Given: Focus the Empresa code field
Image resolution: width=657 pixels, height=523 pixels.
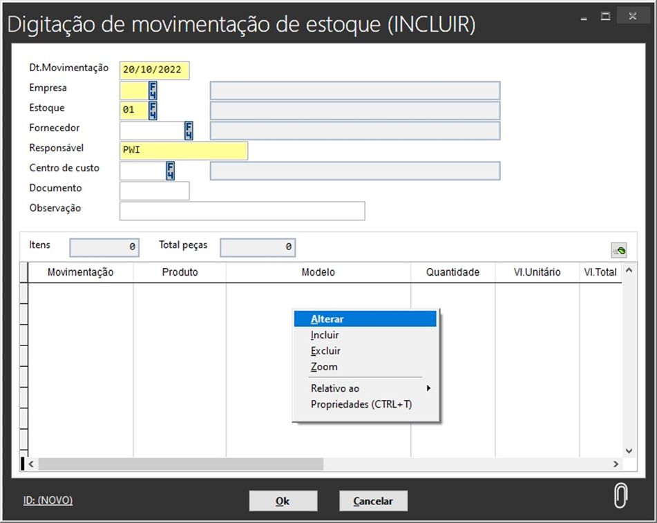Looking at the screenshot, I should [x=134, y=90].
